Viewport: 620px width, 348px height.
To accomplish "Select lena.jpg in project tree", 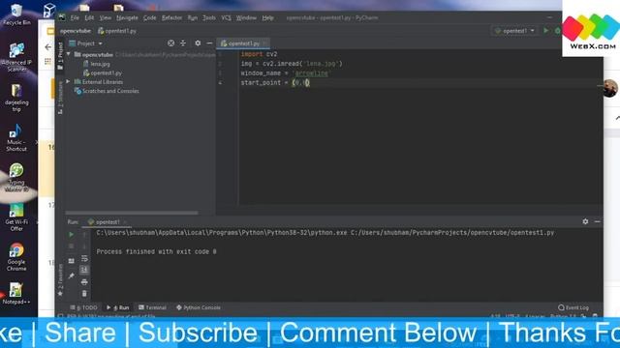I will (x=97, y=64).
